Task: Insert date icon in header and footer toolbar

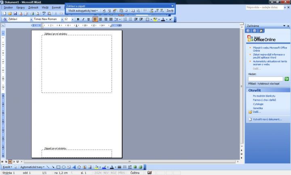Action: (121, 11)
